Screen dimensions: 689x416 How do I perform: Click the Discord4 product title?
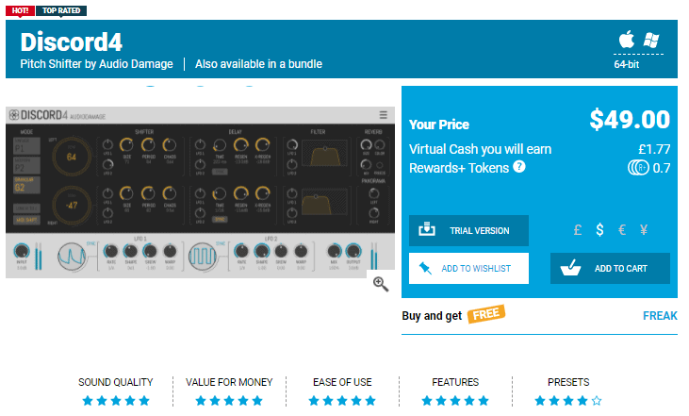pos(72,42)
